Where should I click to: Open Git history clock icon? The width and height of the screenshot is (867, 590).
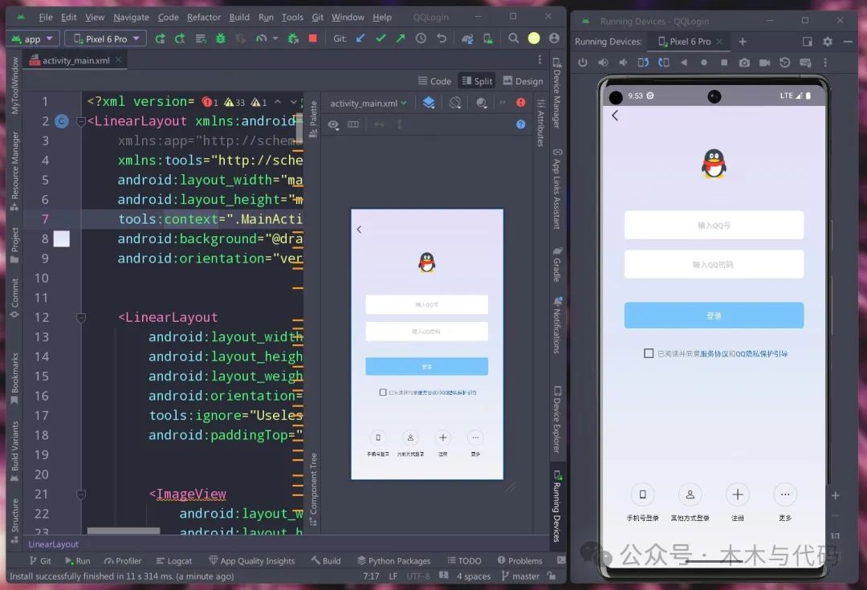point(421,39)
